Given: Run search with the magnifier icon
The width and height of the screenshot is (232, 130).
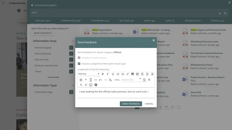Looking at the screenshot, I should [x=225, y=13].
